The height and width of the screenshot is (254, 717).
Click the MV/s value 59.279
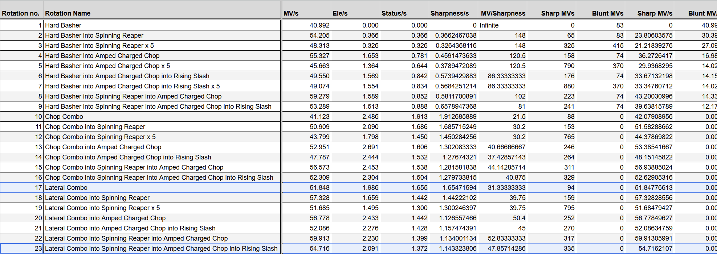[306, 96]
